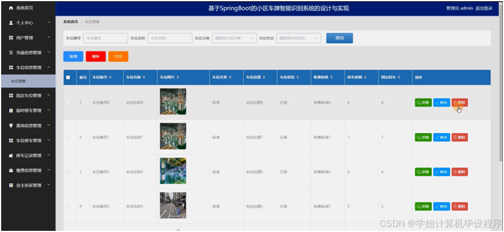Click the red 删除 batch button
Viewport: 504px width, 232px height.
[x=96, y=56]
